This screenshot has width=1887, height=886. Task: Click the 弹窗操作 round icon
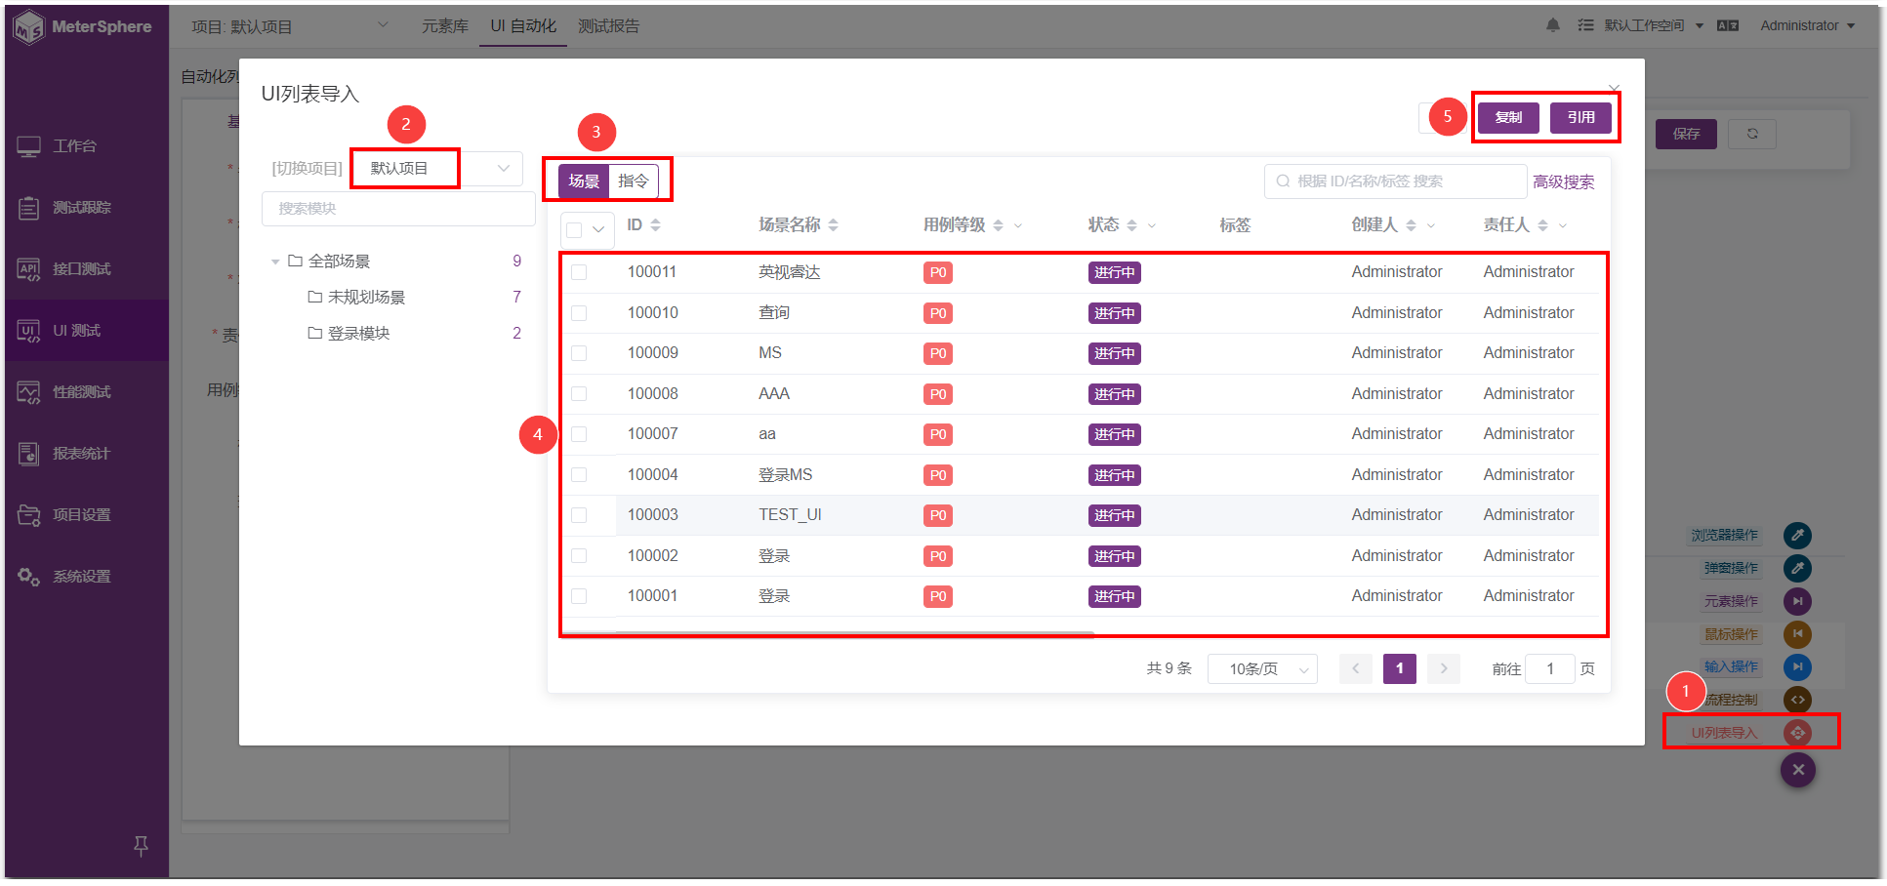[1797, 568]
